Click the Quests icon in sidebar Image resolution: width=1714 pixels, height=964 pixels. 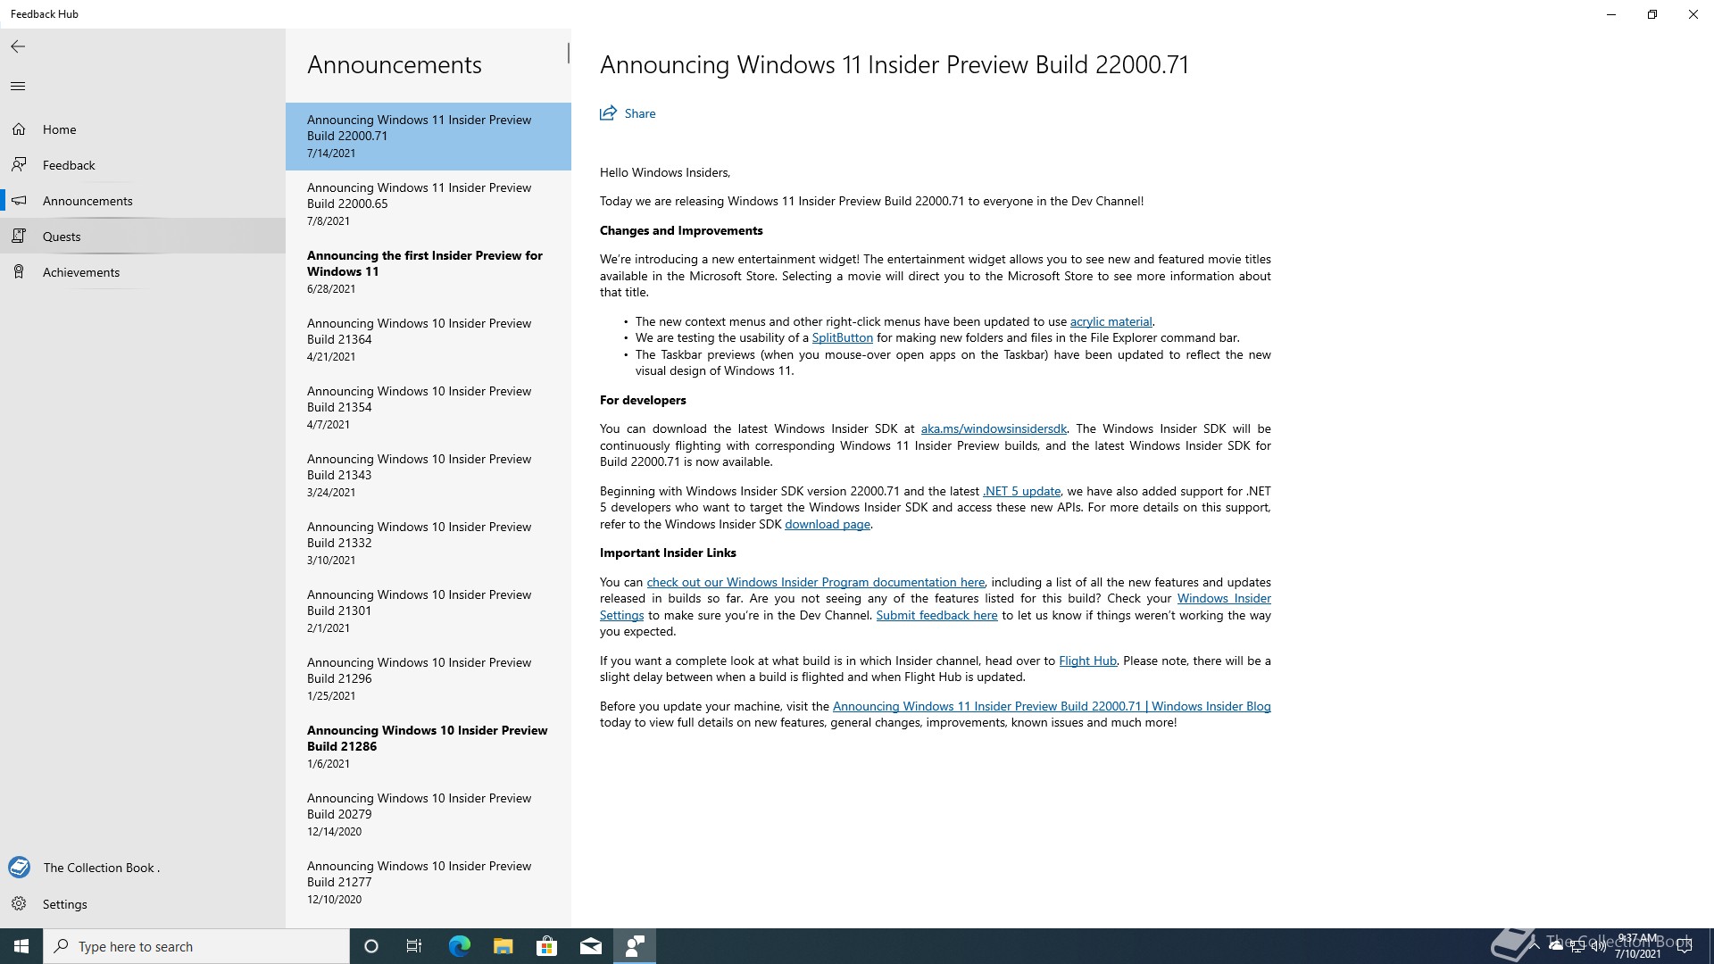(19, 237)
